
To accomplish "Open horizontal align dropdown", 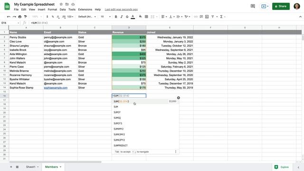I will click(x=164, y=17).
